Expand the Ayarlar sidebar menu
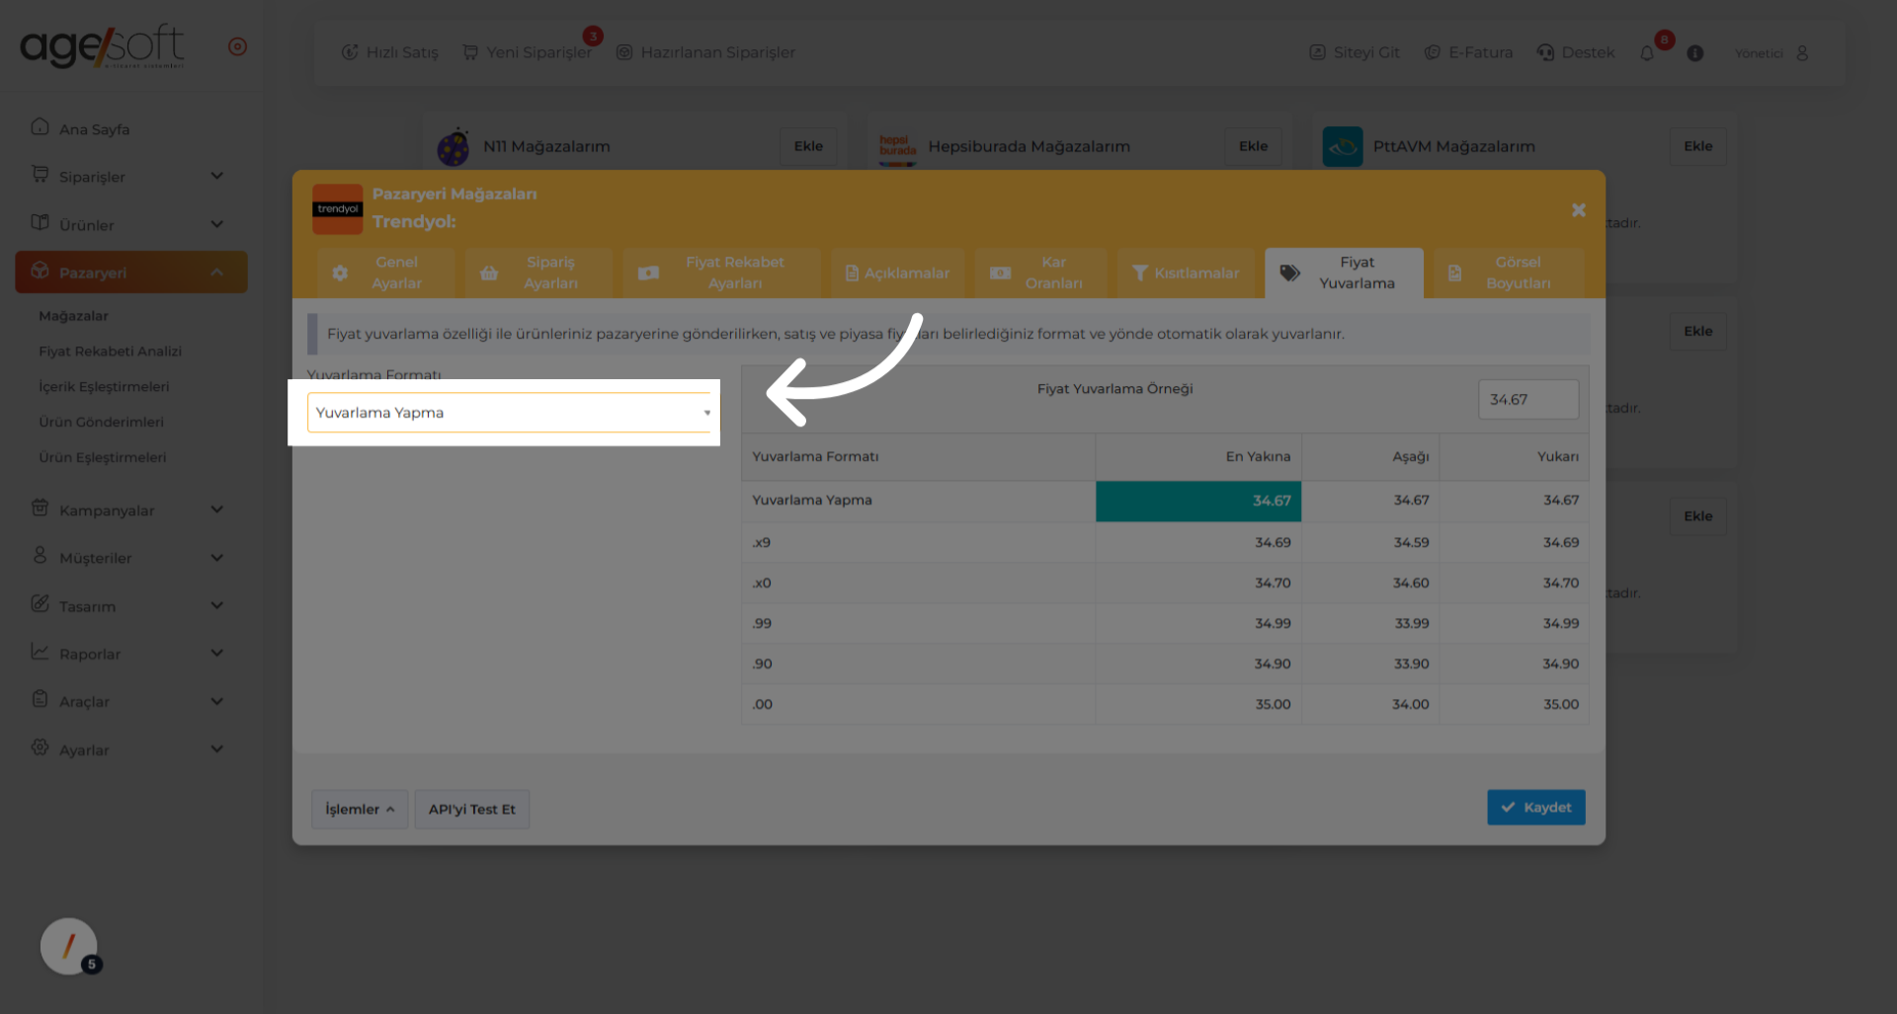The image size is (1897, 1014). point(130,749)
